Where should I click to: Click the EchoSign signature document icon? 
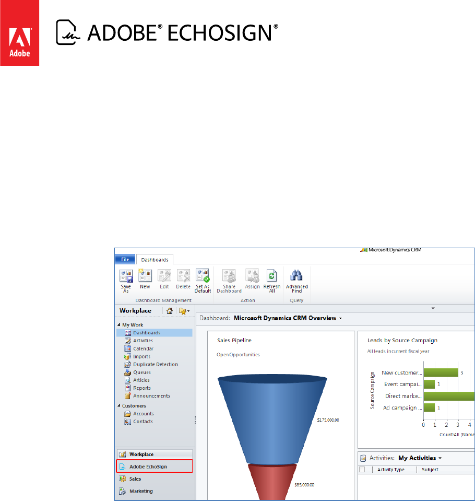[x=68, y=32]
